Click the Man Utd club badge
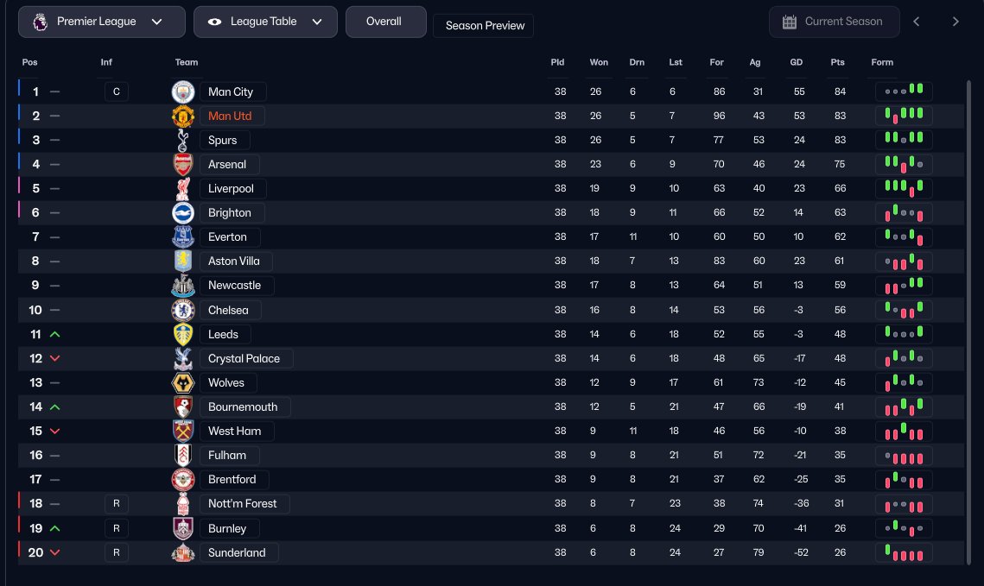 (183, 116)
